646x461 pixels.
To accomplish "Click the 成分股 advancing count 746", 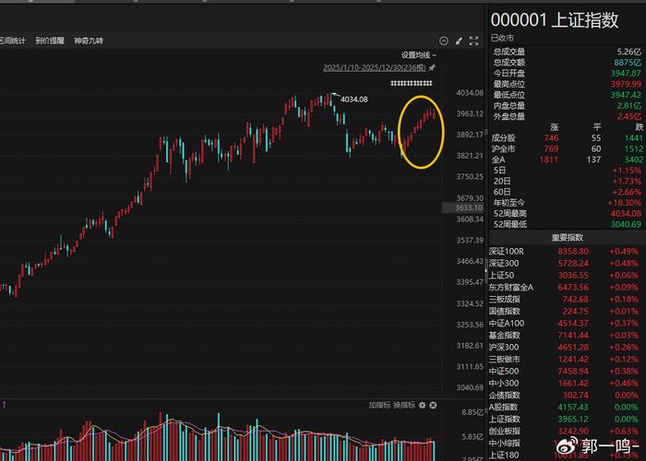I will [x=551, y=138].
